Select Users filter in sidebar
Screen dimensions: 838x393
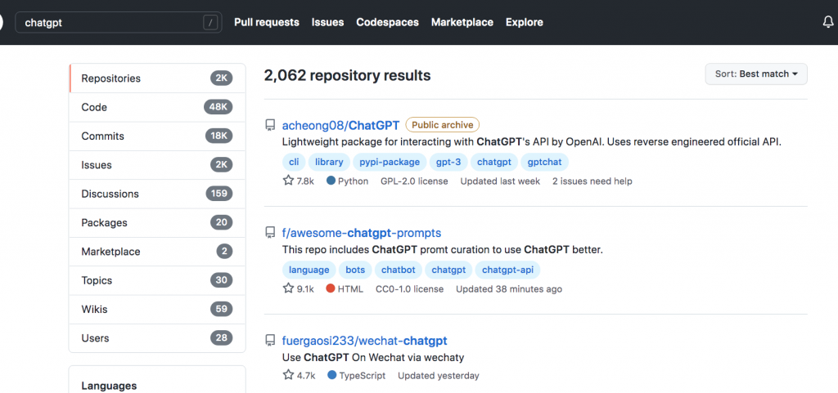click(157, 337)
